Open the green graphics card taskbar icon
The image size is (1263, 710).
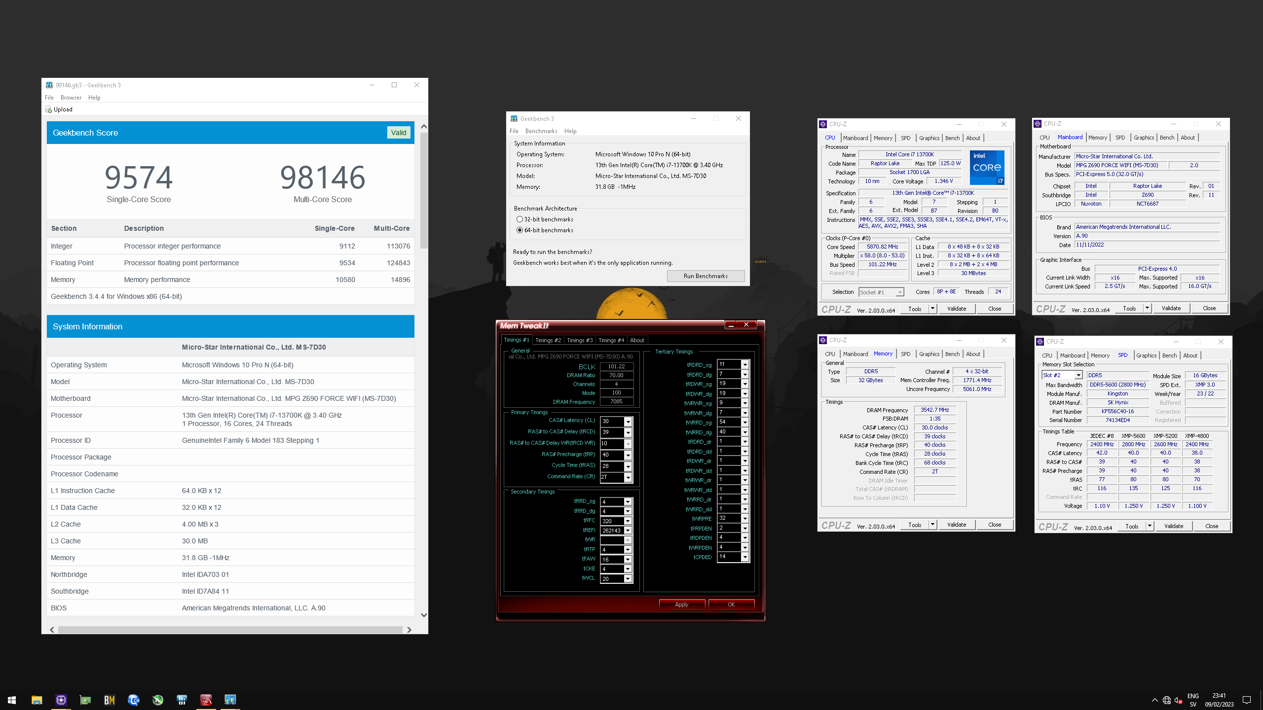click(85, 700)
